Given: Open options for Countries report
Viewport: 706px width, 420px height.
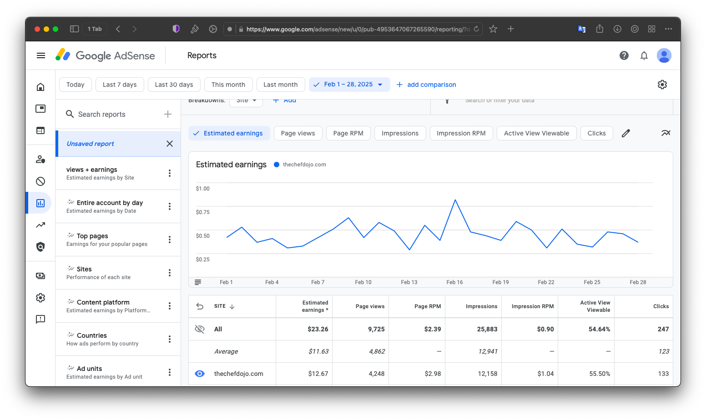Looking at the screenshot, I should click(x=170, y=339).
